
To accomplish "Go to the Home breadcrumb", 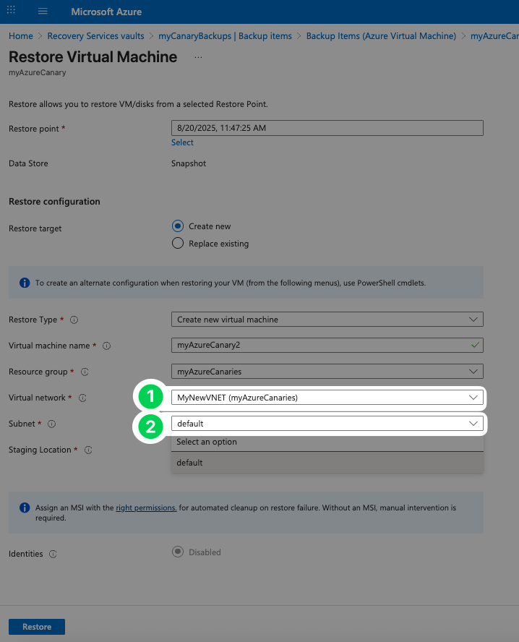I will [x=21, y=36].
